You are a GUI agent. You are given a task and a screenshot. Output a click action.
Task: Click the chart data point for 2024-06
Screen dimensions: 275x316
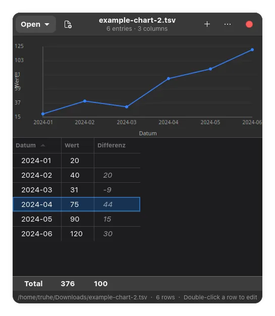(x=252, y=49)
